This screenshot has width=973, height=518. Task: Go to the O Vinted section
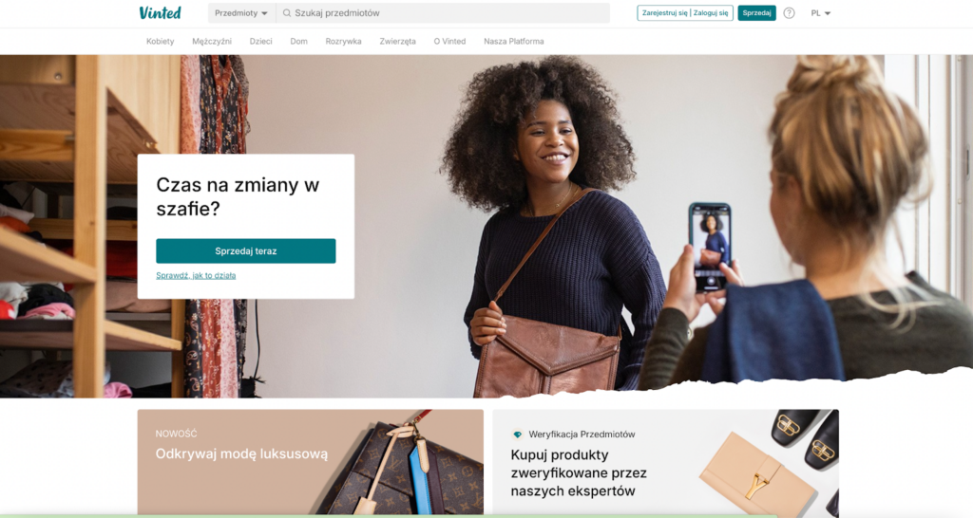[x=449, y=42]
